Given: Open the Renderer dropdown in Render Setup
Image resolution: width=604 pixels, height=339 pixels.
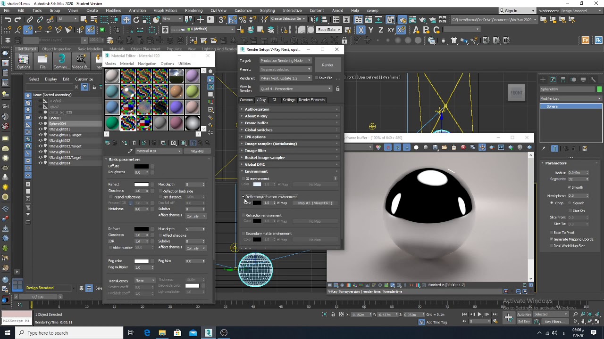Looking at the screenshot, I should (285, 78).
